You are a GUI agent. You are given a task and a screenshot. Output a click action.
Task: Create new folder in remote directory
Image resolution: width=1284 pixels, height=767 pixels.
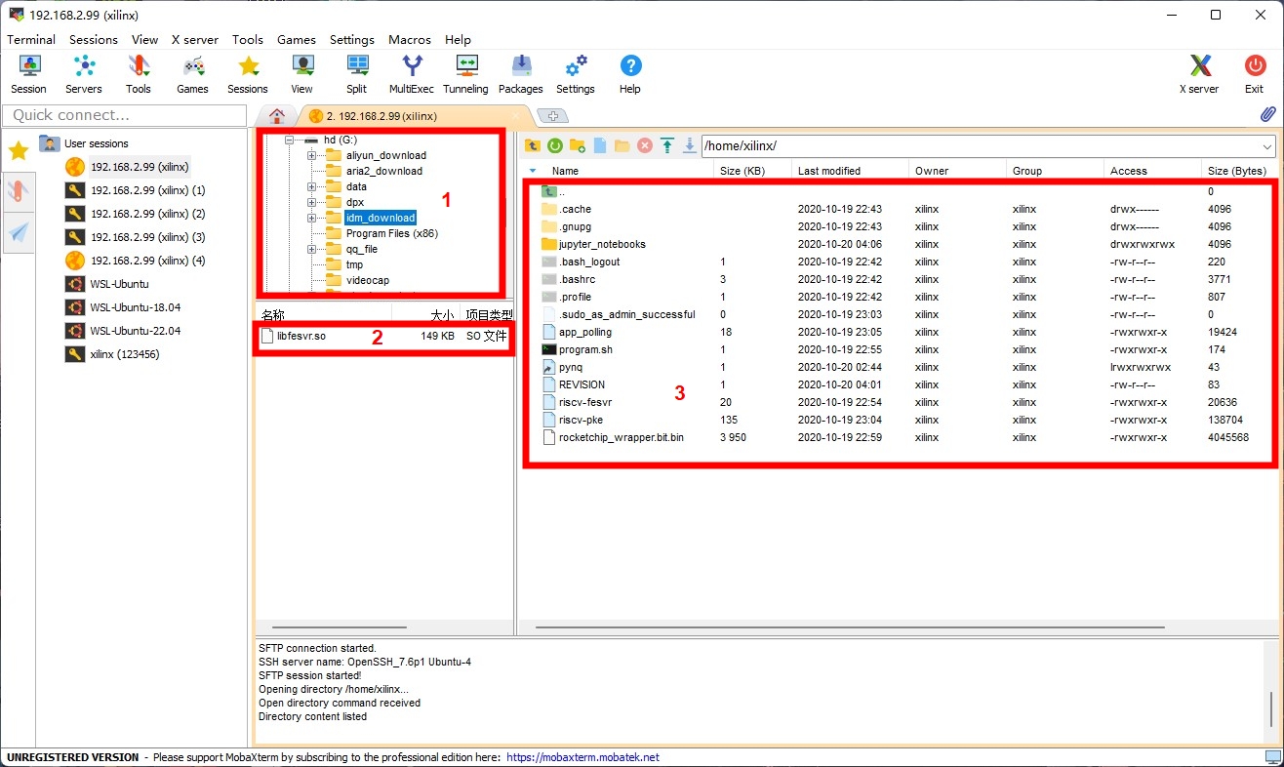(x=578, y=145)
